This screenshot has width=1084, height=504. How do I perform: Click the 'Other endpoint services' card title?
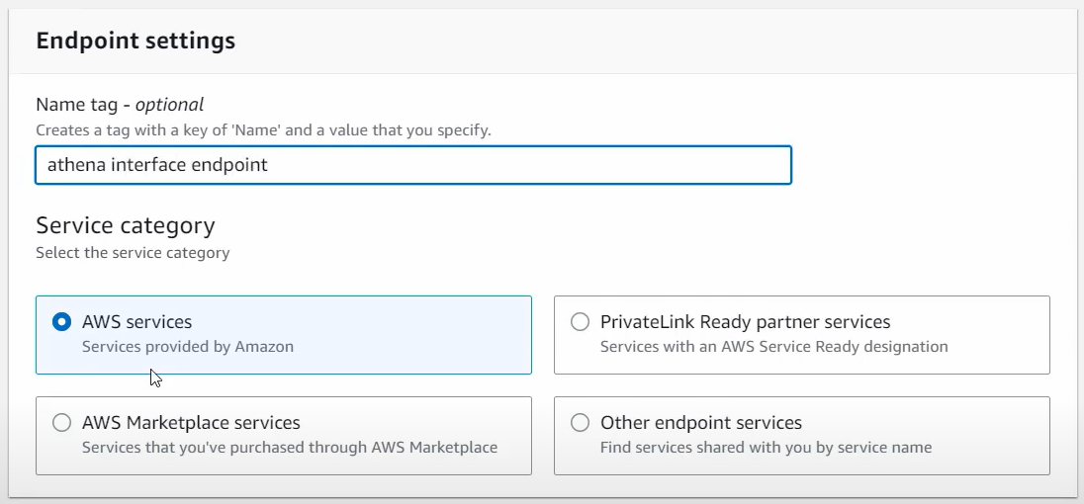pyautogui.click(x=700, y=423)
